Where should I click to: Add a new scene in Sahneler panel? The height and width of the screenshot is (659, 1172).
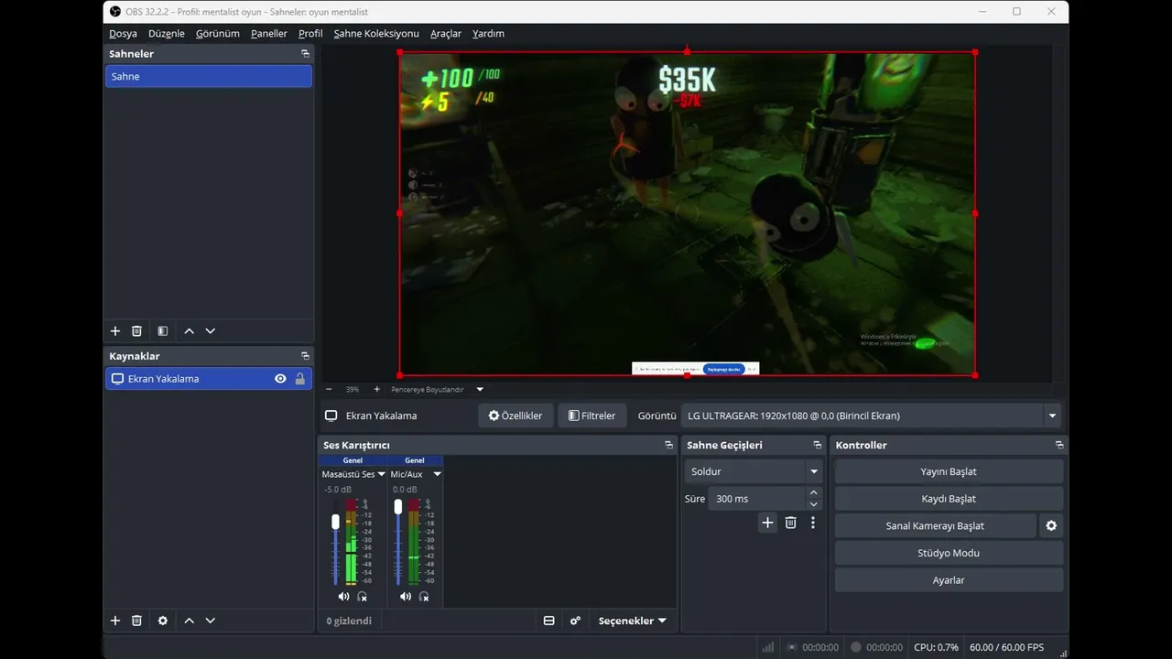coord(115,331)
